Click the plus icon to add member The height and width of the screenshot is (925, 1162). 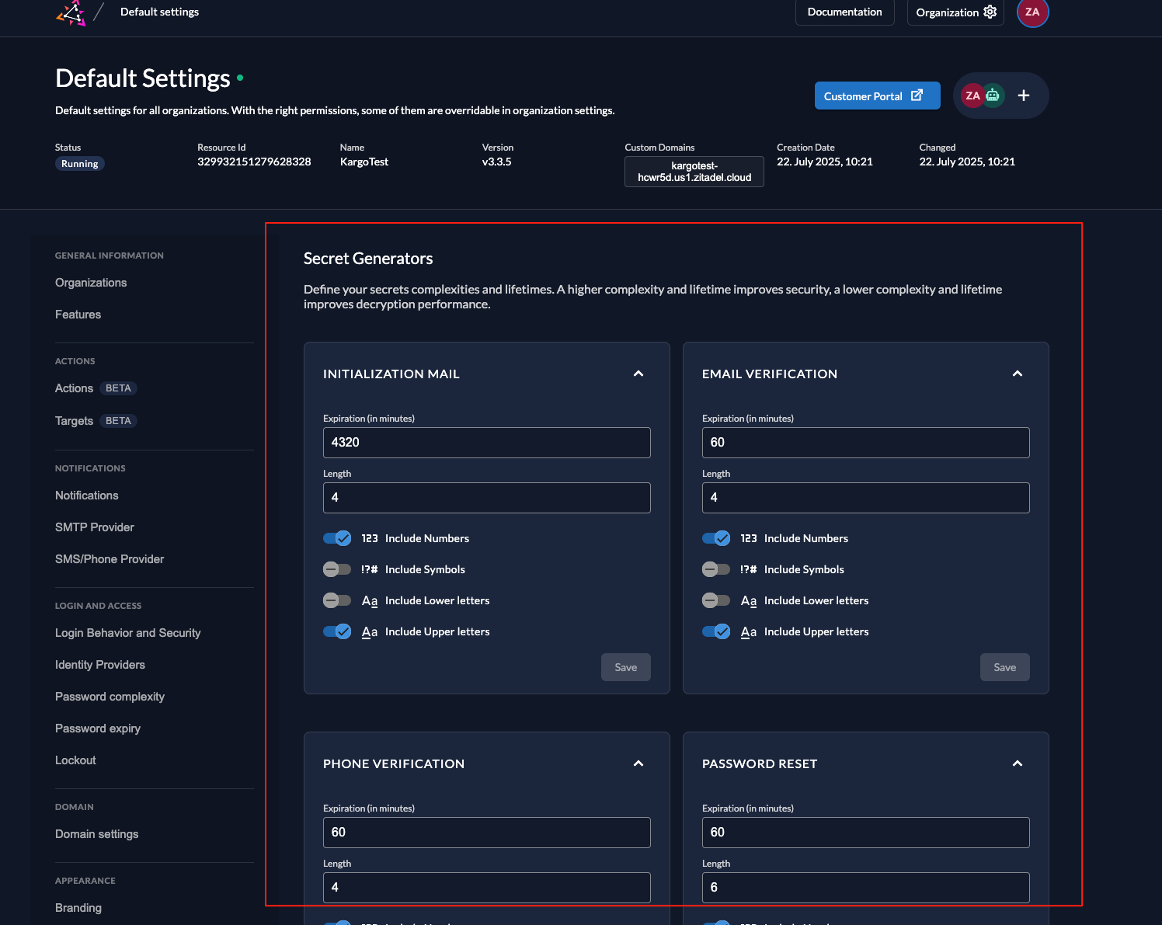click(x=1024, y=96)
